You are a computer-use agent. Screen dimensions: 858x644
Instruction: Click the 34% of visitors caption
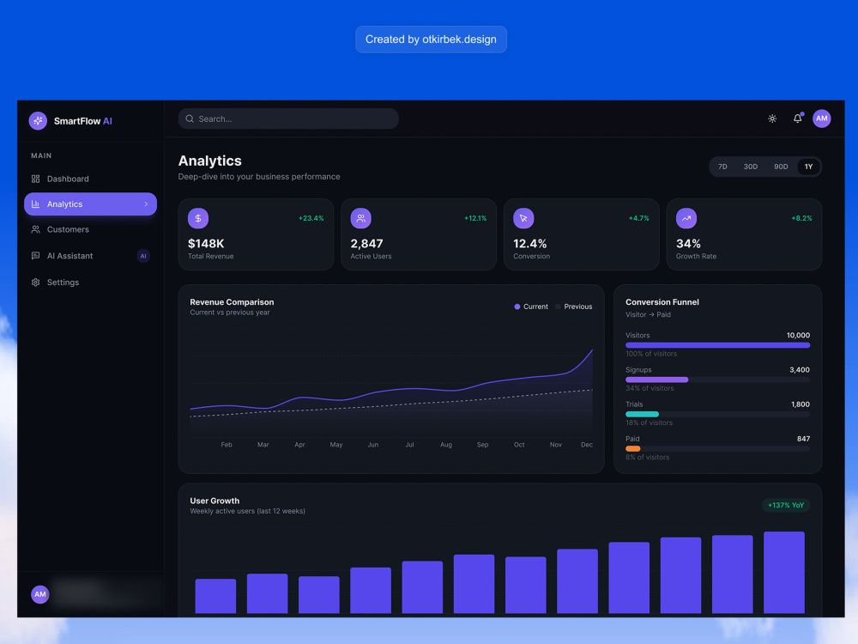click(650, 388)
